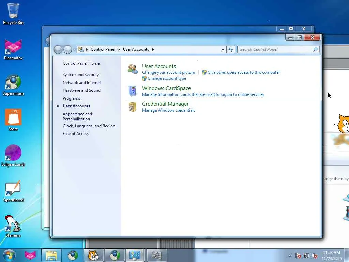Click the network tray icon
The image size is (349, 262).
(x=306, y=256)
